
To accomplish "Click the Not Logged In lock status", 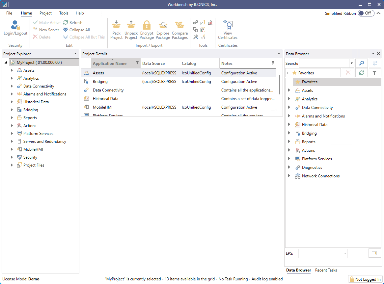I will pos(365,279).
